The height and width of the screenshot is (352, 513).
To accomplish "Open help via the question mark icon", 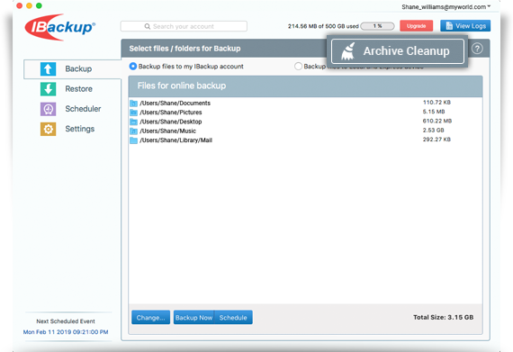I will tap(477, 49).
